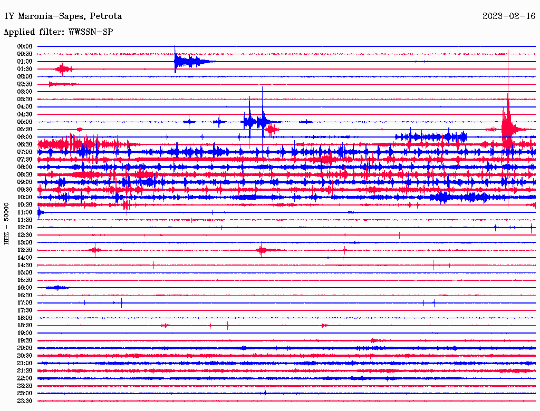The width and height of the screenshot is (540, 411).
Task: Click the 05:00 time label
Action: tap(25, 122)
